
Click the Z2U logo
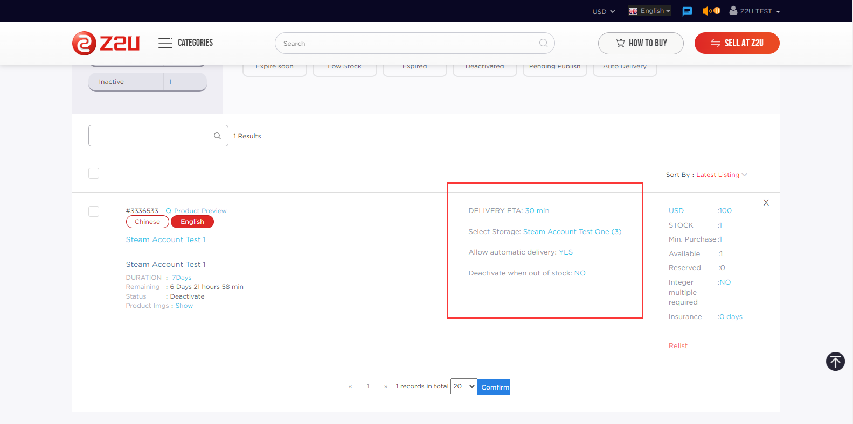(x=106, y=43)
